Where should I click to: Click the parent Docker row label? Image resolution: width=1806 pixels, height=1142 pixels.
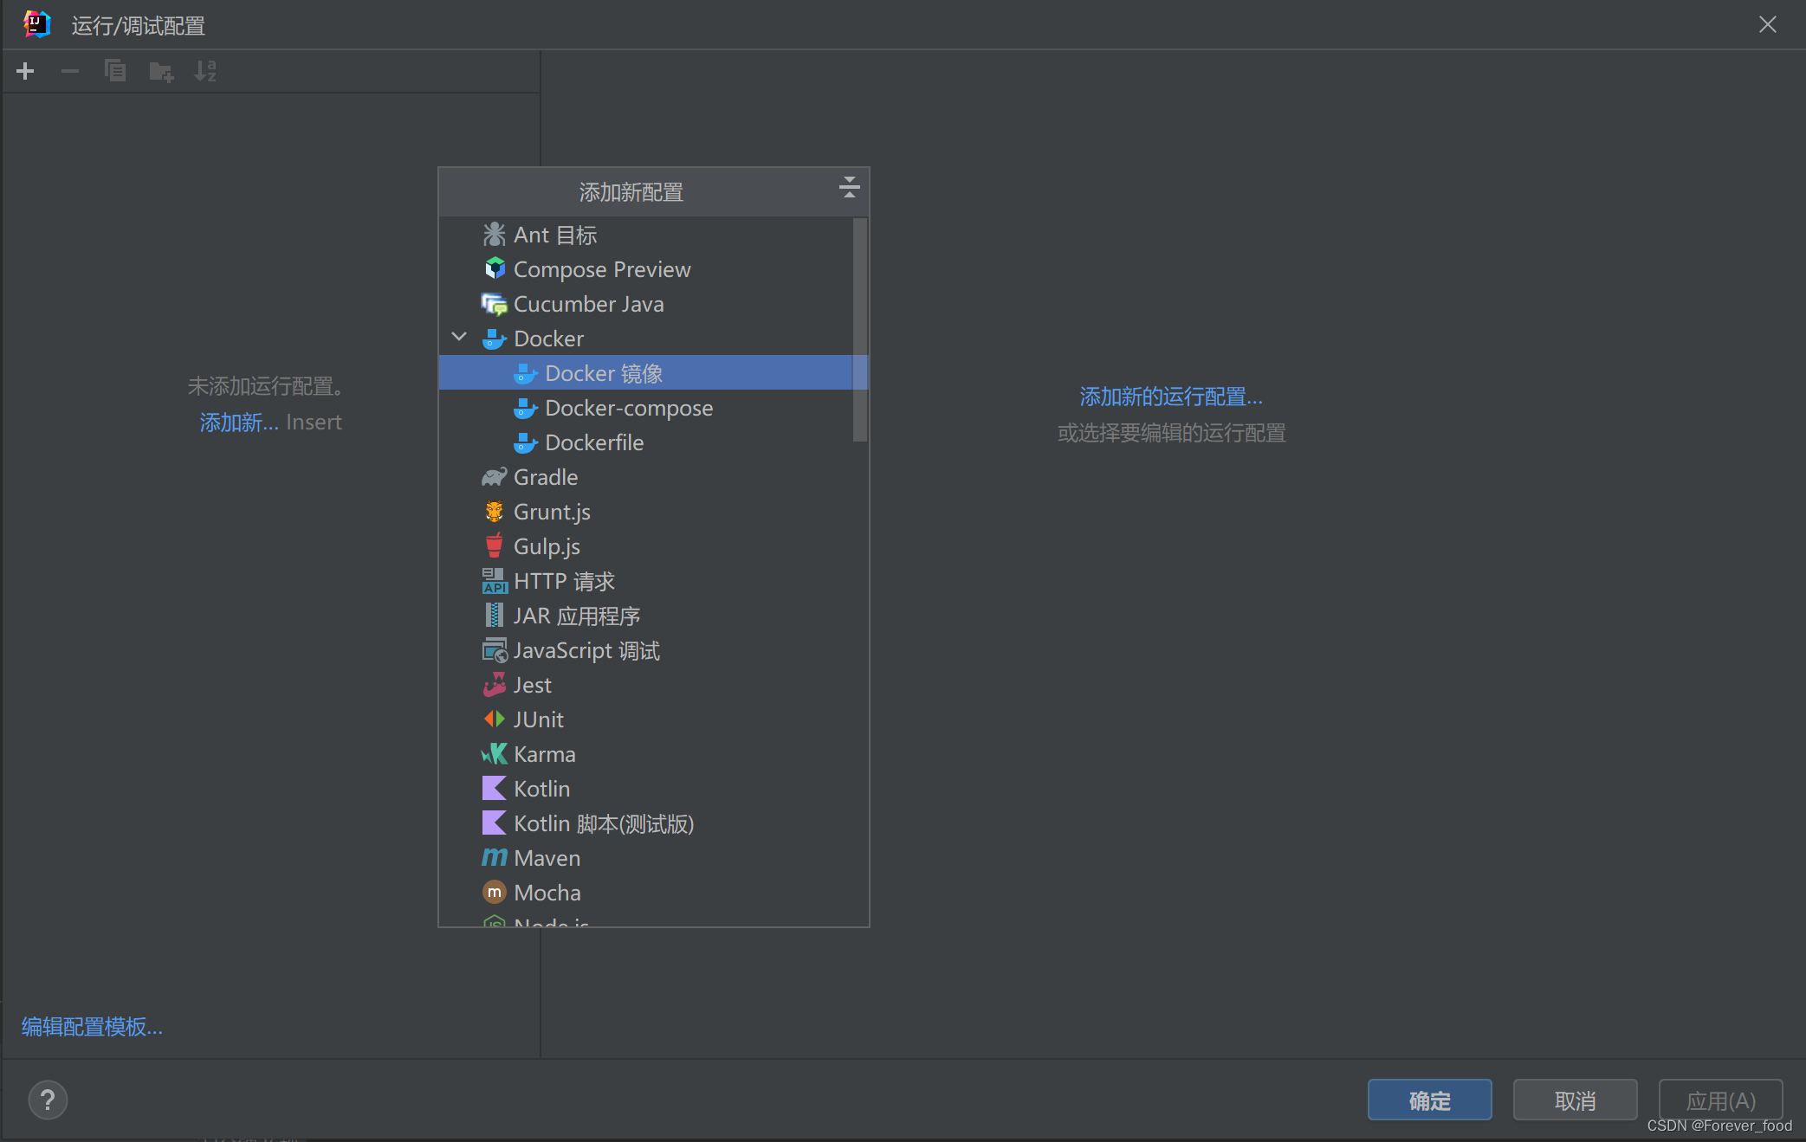[x=548, y=339]
